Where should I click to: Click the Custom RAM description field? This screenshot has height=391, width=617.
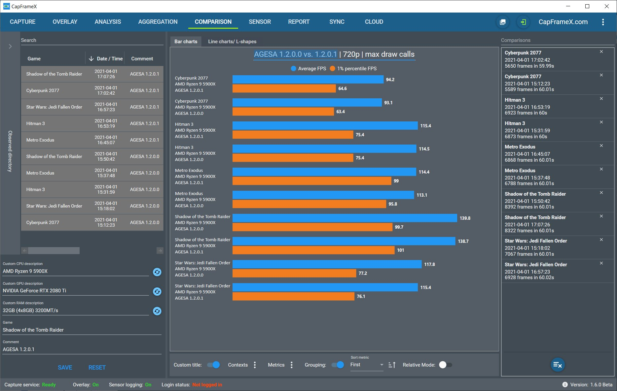(x=76, y=310)
